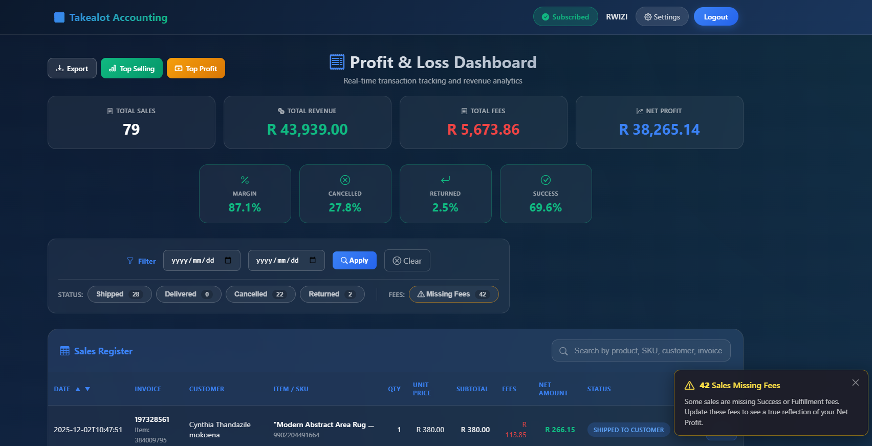This screenshot has width=872, height=446.
Task: Clear the date filter
Action: click(x=407, y=261)
